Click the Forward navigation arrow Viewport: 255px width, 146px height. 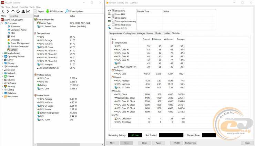[8, 11]
